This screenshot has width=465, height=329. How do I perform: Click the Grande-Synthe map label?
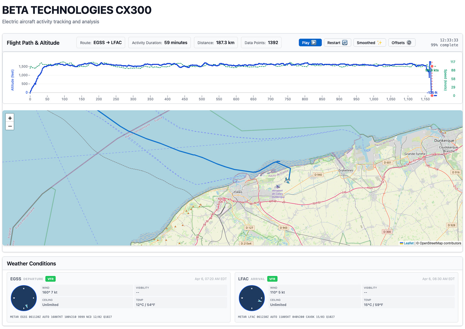pos(415,154)
